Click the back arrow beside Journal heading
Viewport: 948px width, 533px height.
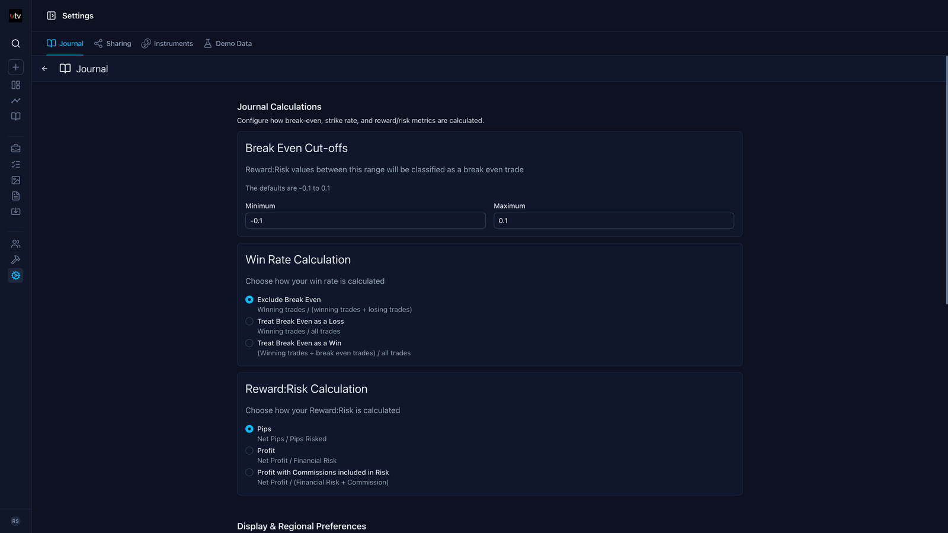click(x=44, y=69)
